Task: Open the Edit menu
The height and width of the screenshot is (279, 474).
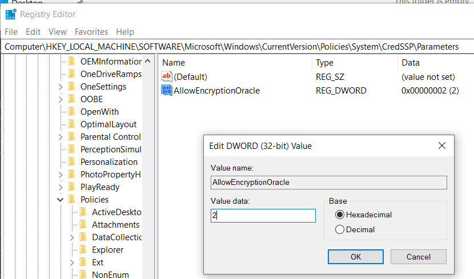Action: click(33, 32)
